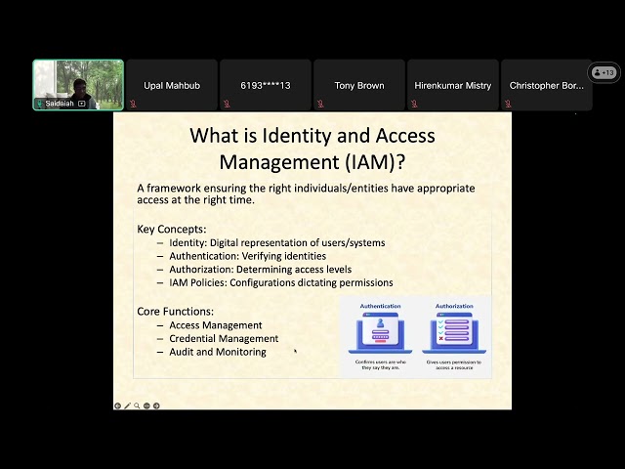Select the pen annotation tool icon
Screen dimensions: 625x469
pos(127,405)
